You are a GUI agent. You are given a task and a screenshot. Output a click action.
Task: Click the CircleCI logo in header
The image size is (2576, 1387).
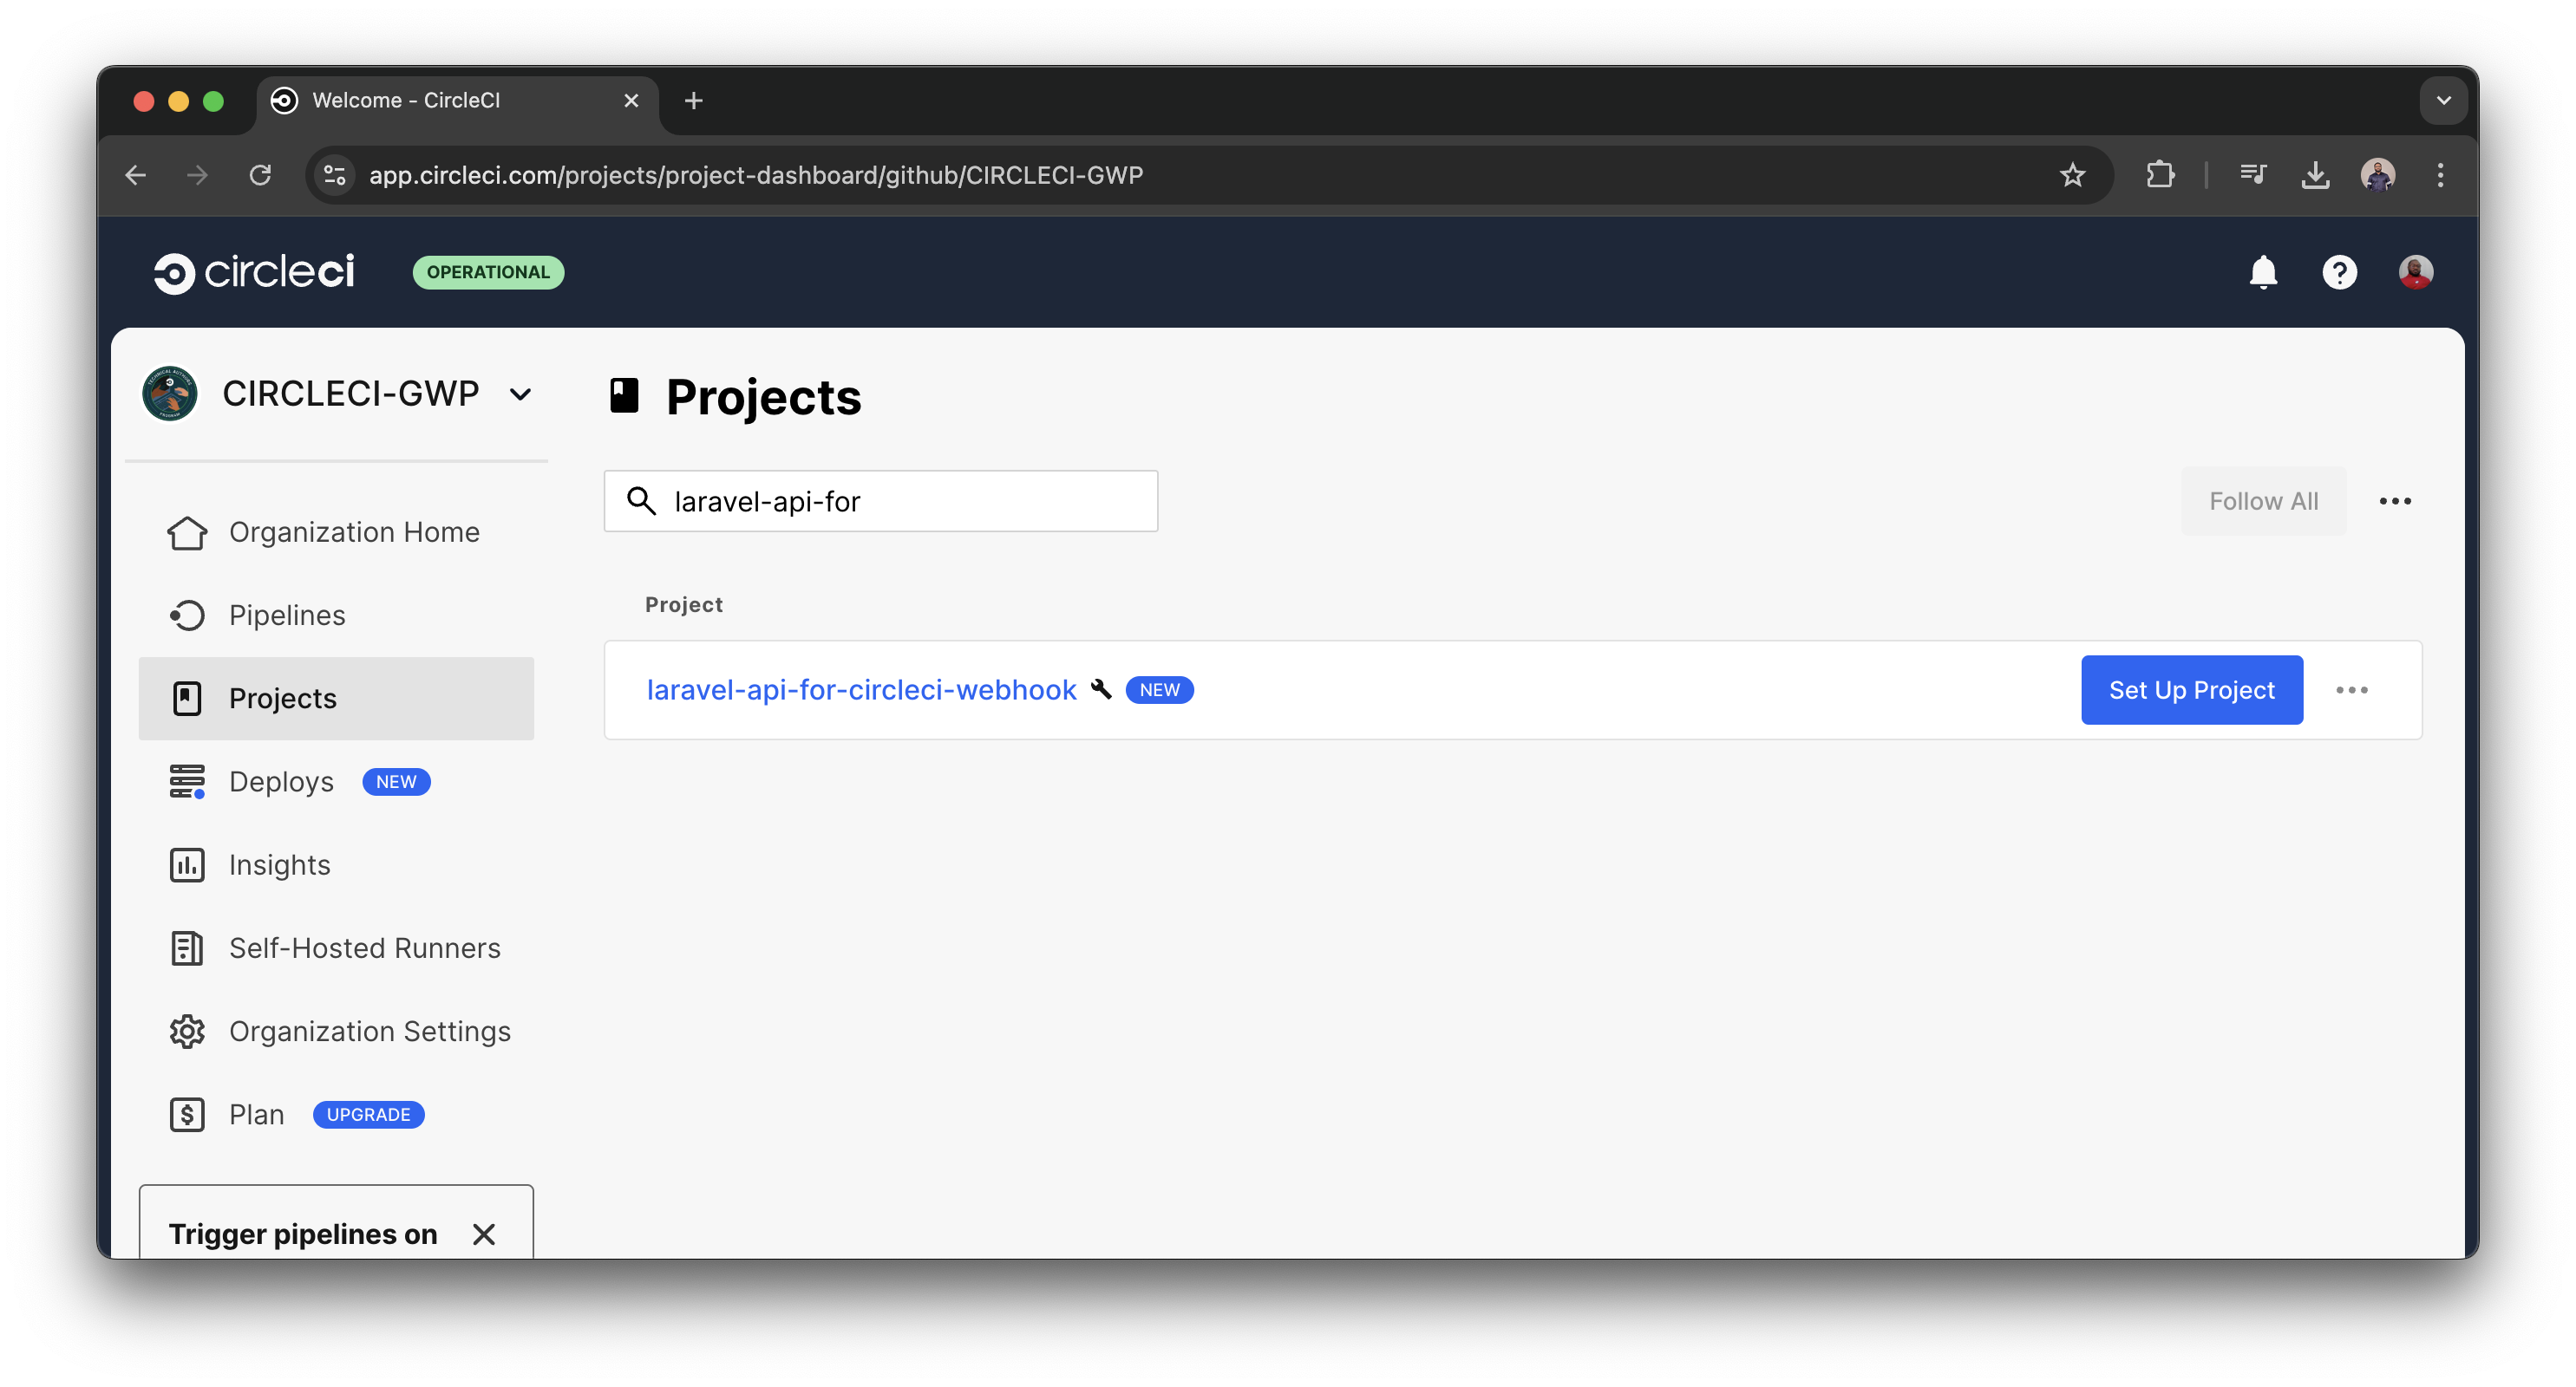click(254, 272)
